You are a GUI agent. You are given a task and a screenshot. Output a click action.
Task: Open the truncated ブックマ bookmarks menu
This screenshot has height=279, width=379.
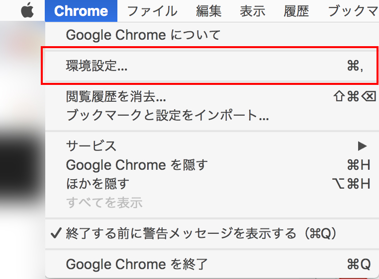coord(353,11)
